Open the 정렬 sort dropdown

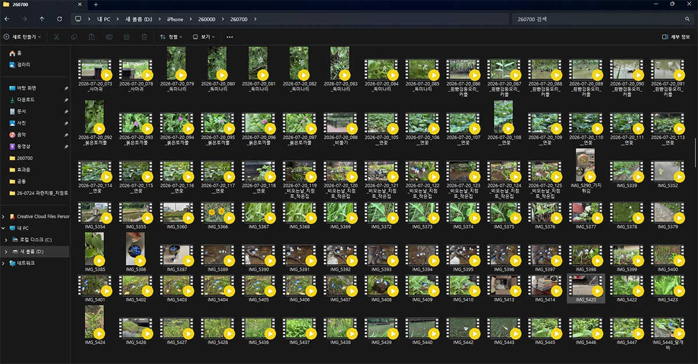171,37
